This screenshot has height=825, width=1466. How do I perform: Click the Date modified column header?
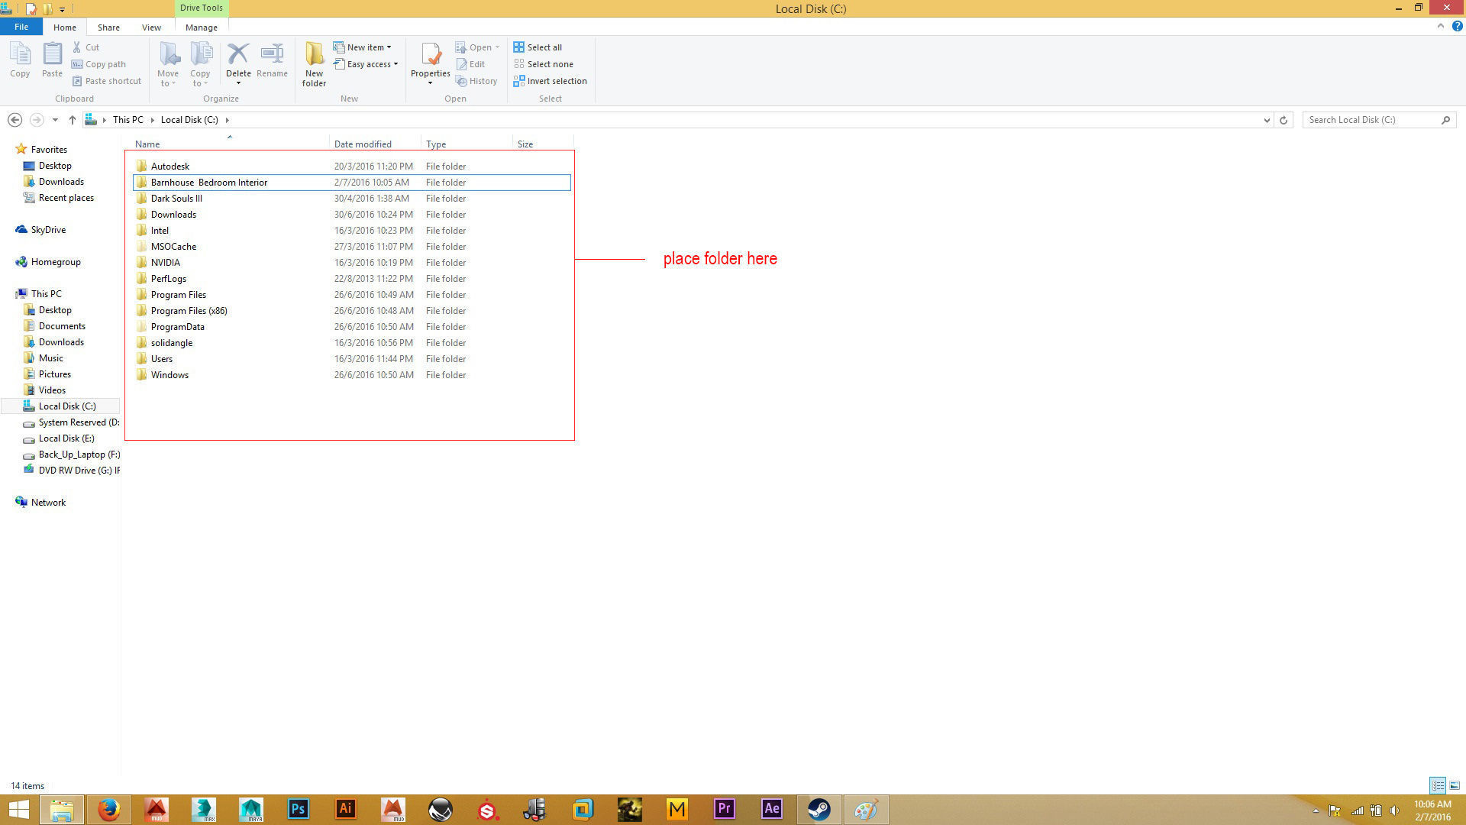[x=363, y=144]
